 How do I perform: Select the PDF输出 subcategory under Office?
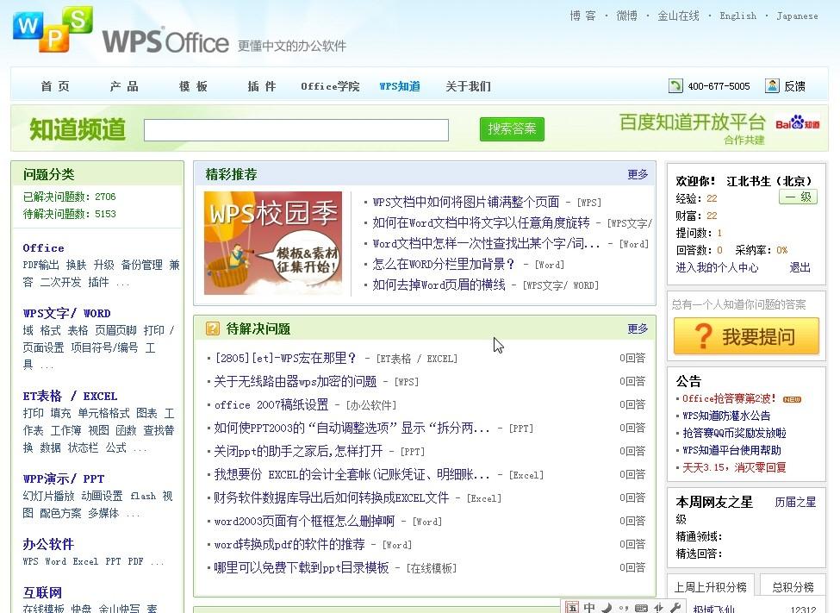click(x=41, y=265)
